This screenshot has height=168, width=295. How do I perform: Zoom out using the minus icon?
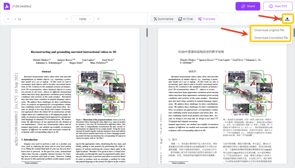pyautogui.click(x=67, y=19)
